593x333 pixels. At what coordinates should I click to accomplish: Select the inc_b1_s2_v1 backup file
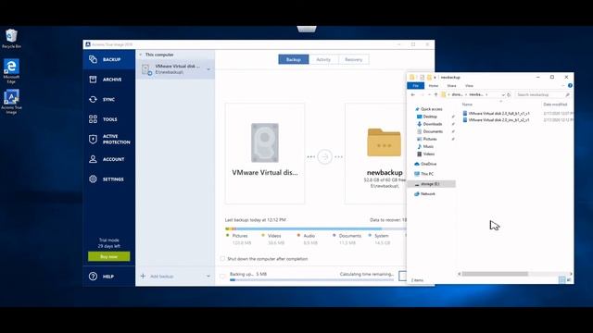pyautogui.click(x=496, y=120)
